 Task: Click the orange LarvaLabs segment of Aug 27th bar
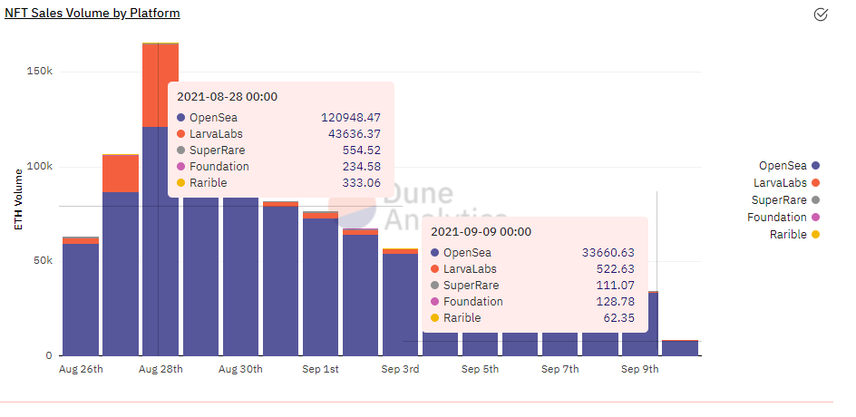tap(121, 174)
